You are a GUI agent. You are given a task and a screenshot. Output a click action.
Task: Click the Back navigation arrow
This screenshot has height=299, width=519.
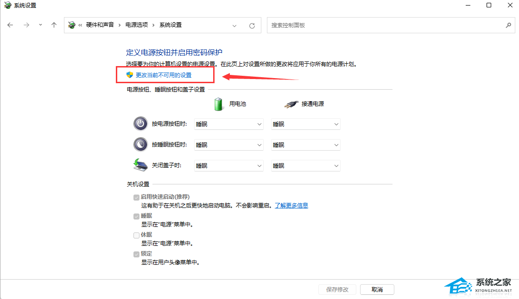tap(10, 25)
